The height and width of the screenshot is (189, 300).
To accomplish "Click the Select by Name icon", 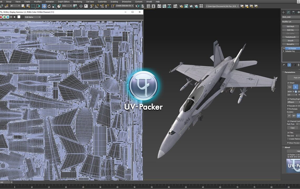I will pyautogui.click(x=28, y=6).
